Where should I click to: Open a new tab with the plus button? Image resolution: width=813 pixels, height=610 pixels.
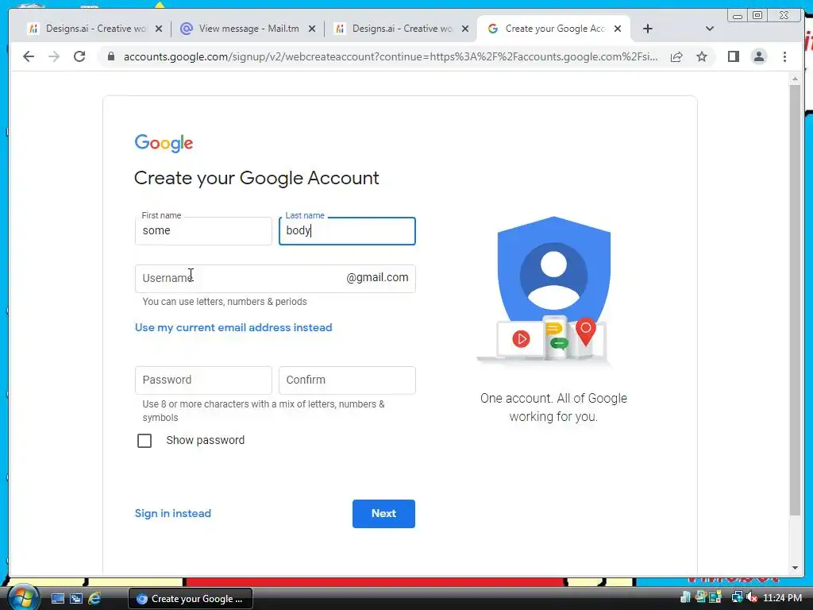pyautogui.click(x=648, y=29)
